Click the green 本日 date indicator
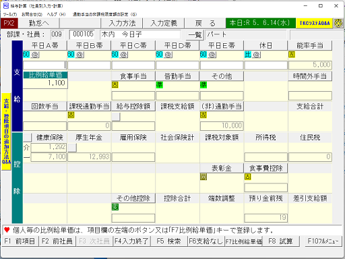Viewport: 345px width, 259px height. (x=261, y=23)
